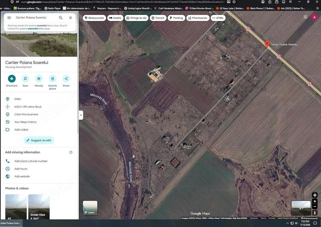
Task: Click the network icon in the tray
Action: 292,223
